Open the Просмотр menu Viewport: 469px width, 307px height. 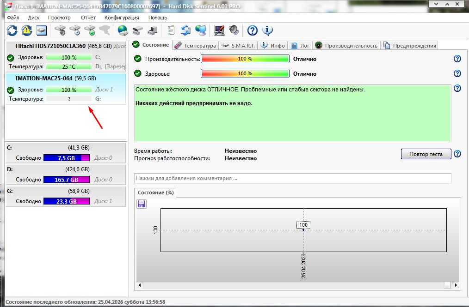59,18
